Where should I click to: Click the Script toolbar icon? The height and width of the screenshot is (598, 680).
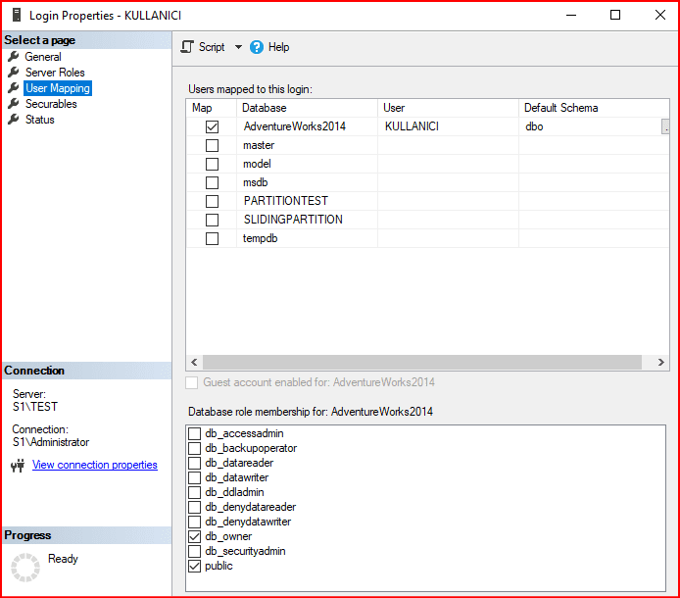tap(188, 47)
